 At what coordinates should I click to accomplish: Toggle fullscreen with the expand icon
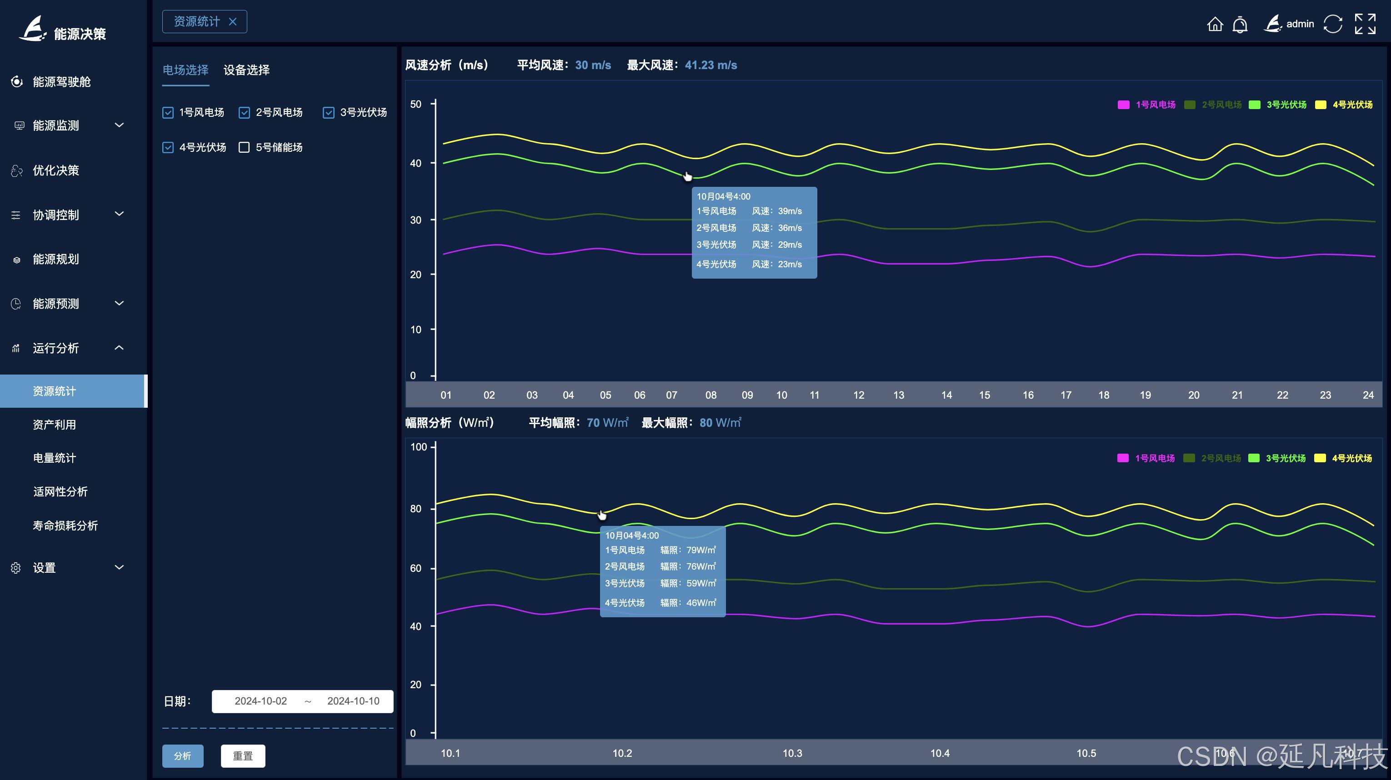click(1365, 24)
